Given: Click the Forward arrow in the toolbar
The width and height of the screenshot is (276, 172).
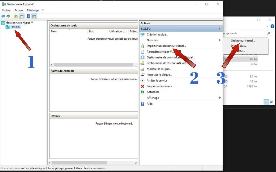Looking at the screenshot, I should point(8,16).
